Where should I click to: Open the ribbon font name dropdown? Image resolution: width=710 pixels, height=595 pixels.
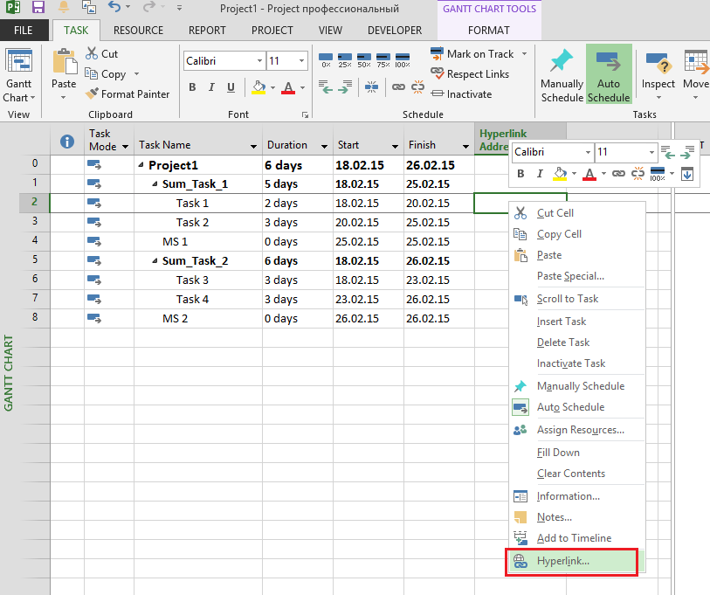(259, 61)
